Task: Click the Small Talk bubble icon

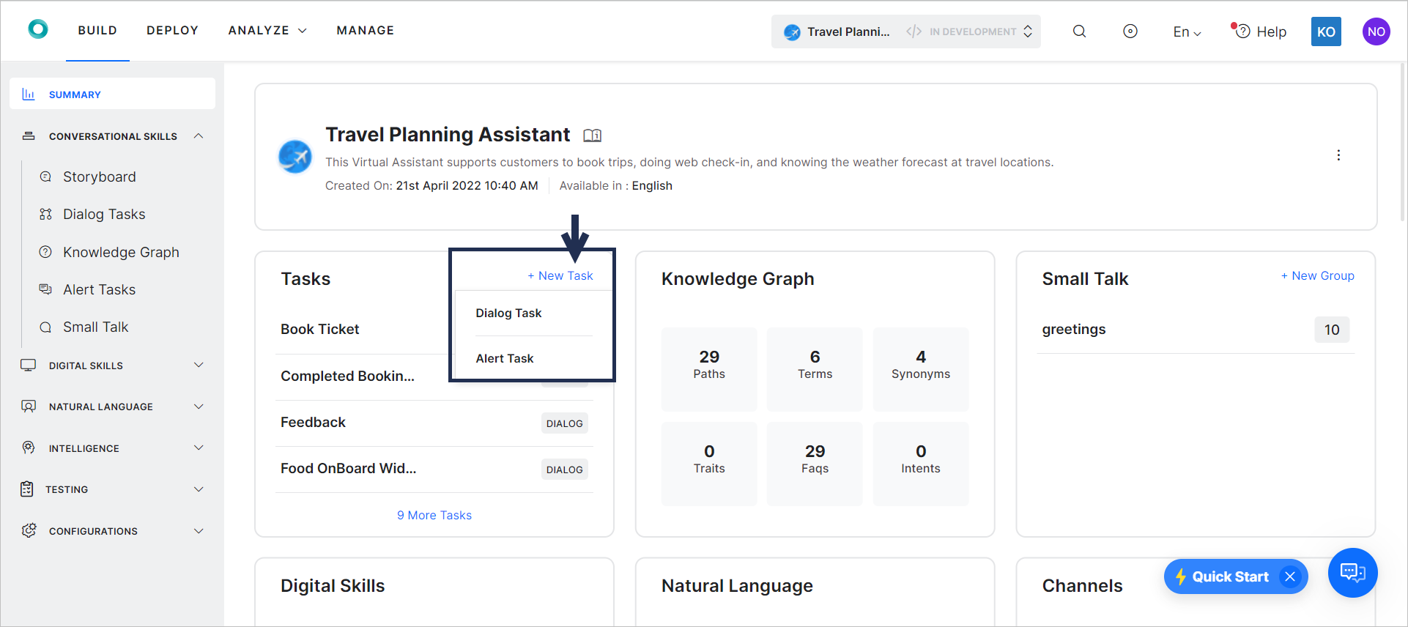Action: point(45,327)
